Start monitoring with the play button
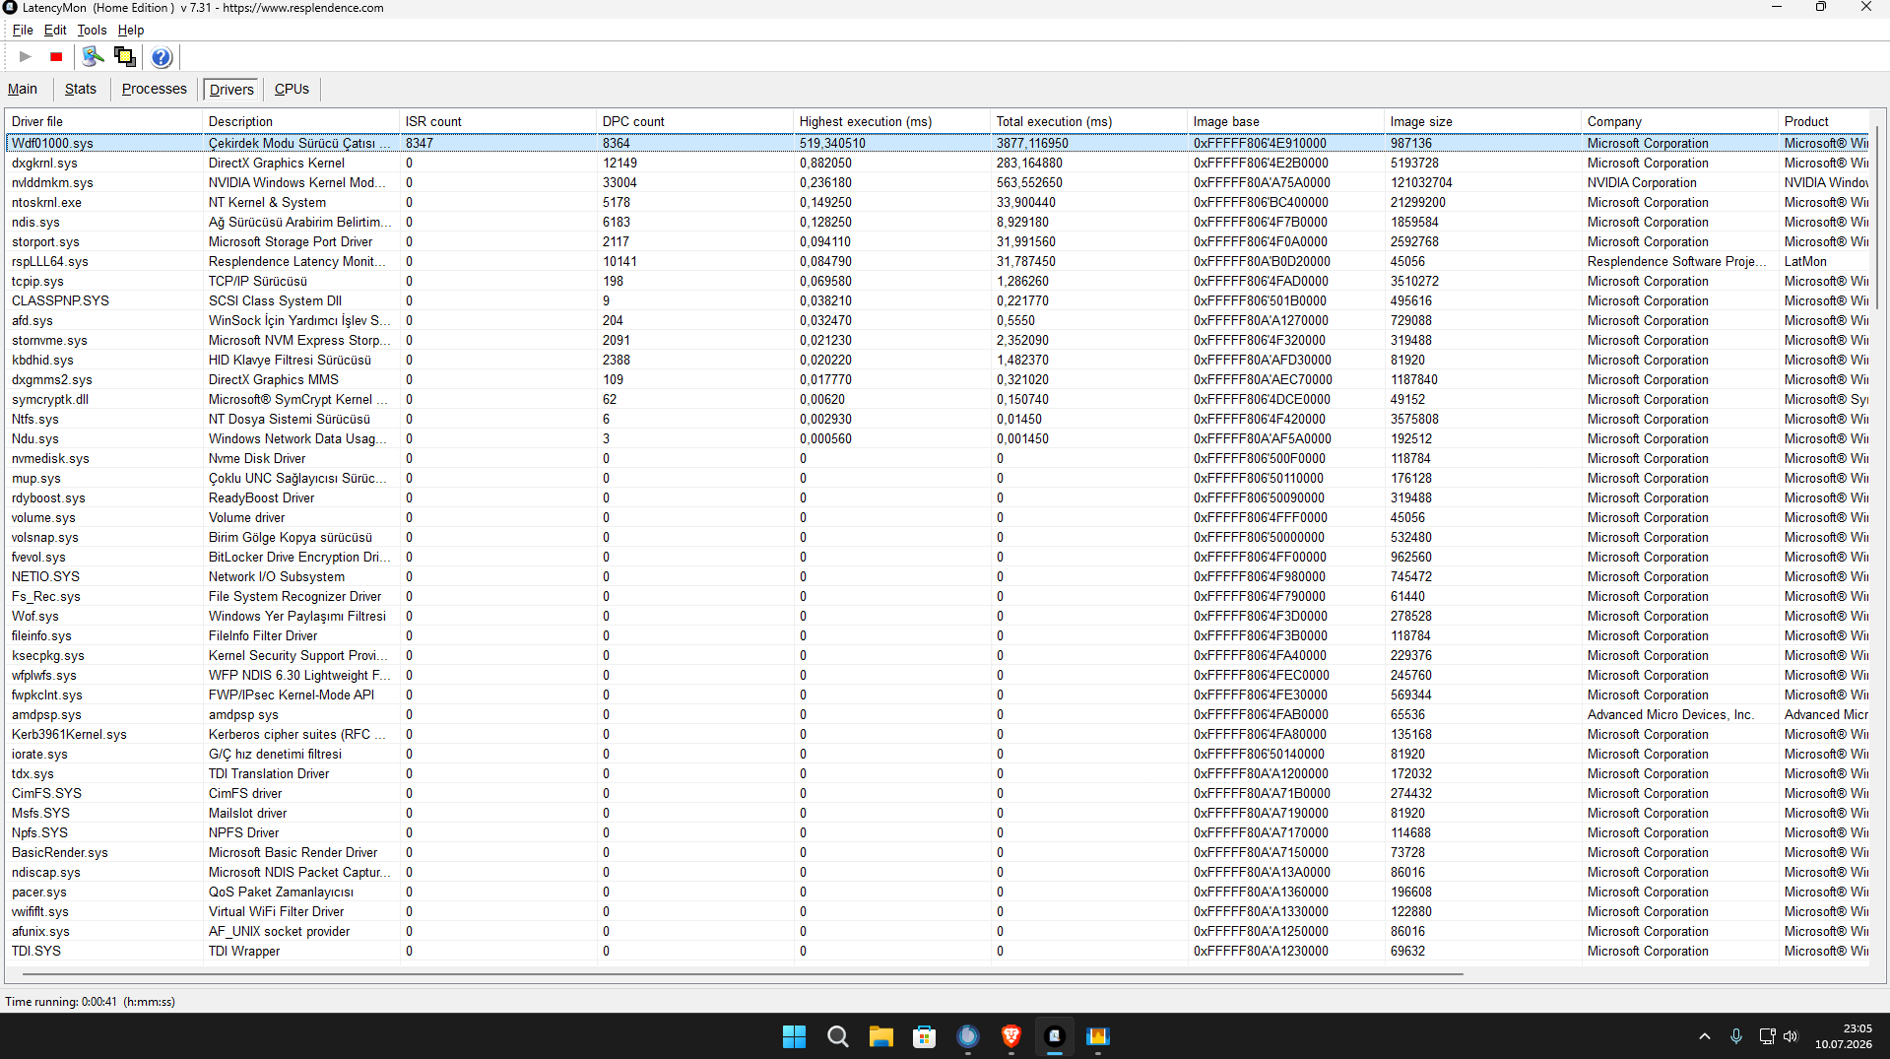 pos(26,57)
